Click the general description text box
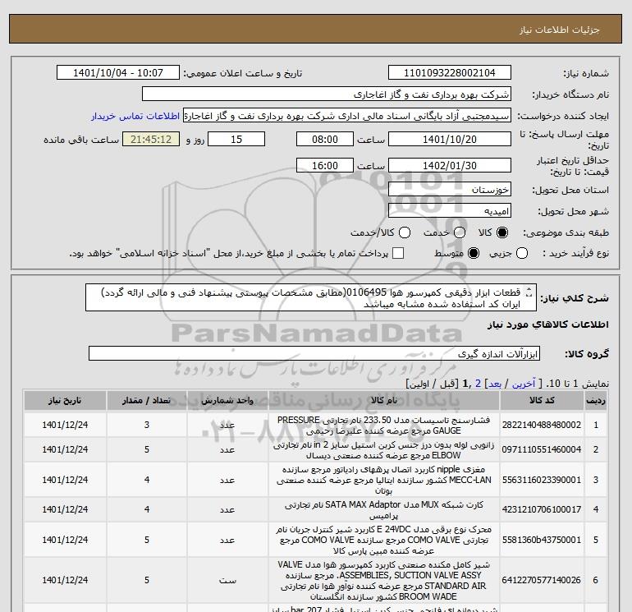Viewport: 632px width, 612px height. click(x=311, y=297)
